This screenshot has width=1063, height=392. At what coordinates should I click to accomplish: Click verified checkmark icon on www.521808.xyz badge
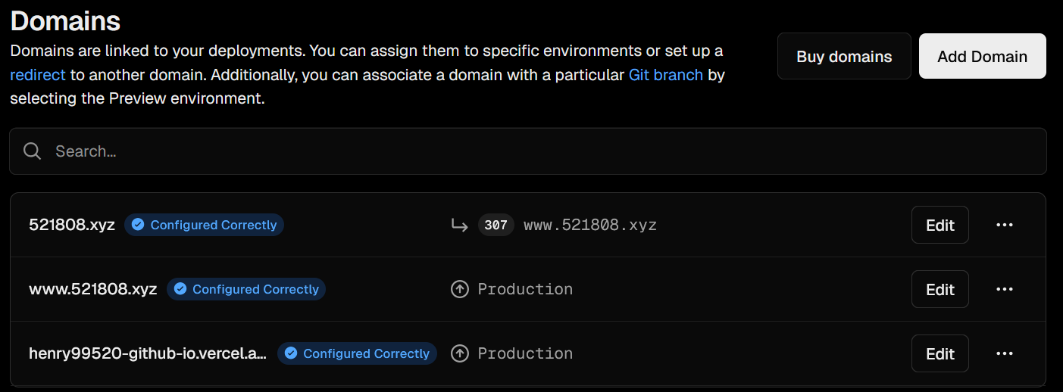(x=180, y=289)
